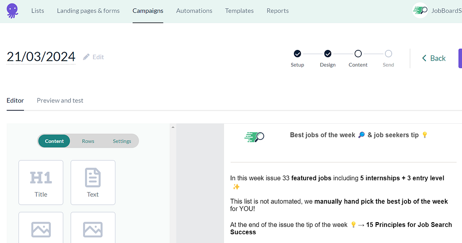Screen dimensions: 462x243
Task: Click the EmailOctopus octopus logo
Action: click(x=12, y=11)
